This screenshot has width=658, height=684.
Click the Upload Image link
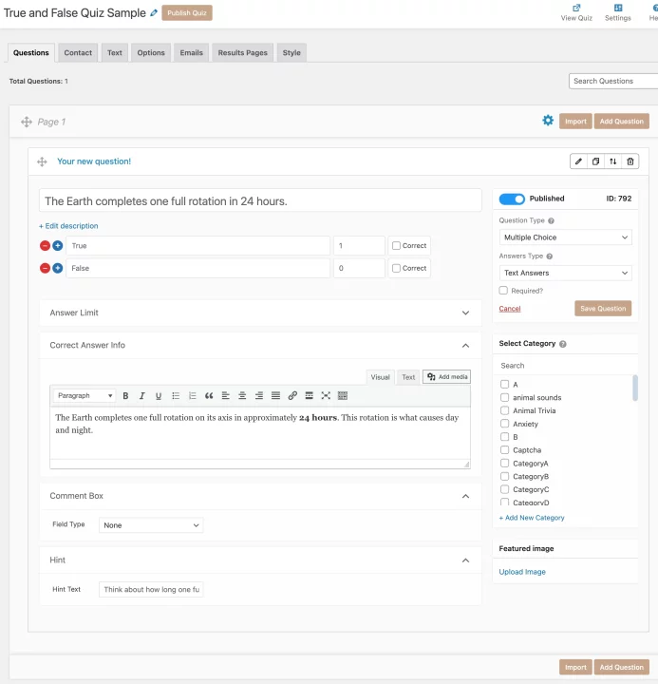click(x=522, y=572)
